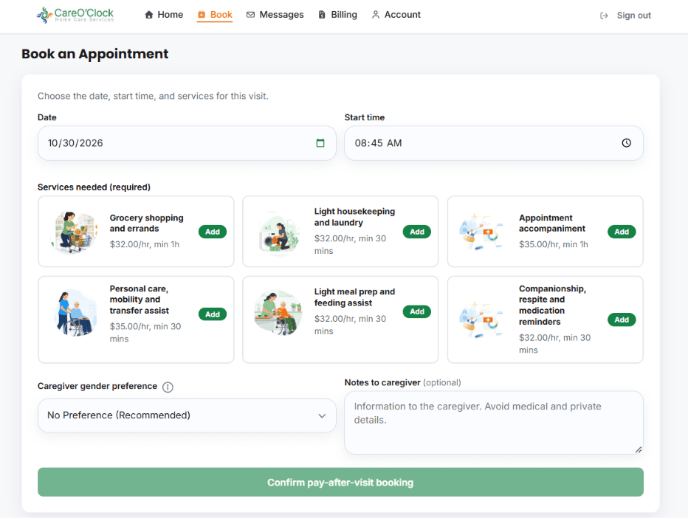Image resolution: width=688 pixels, height=518 pixels.
Task: Click the CareO'Clock logo
Action: [75, 15]
